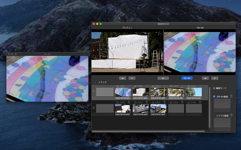This screenshot has width=241, height=150.
Task: Click the fast-forward button between the previews
Action: click(163, 78)
